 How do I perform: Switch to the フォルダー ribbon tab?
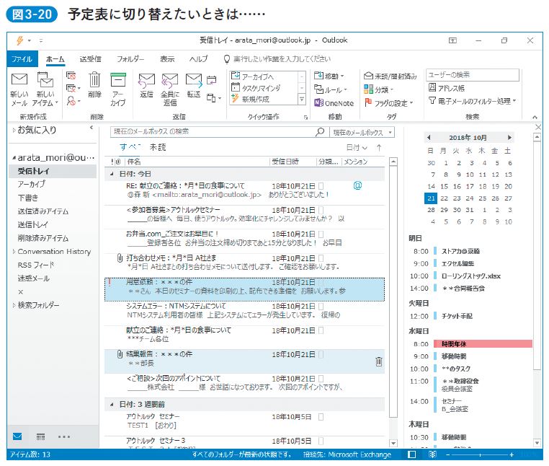click(x=130, y=59)
